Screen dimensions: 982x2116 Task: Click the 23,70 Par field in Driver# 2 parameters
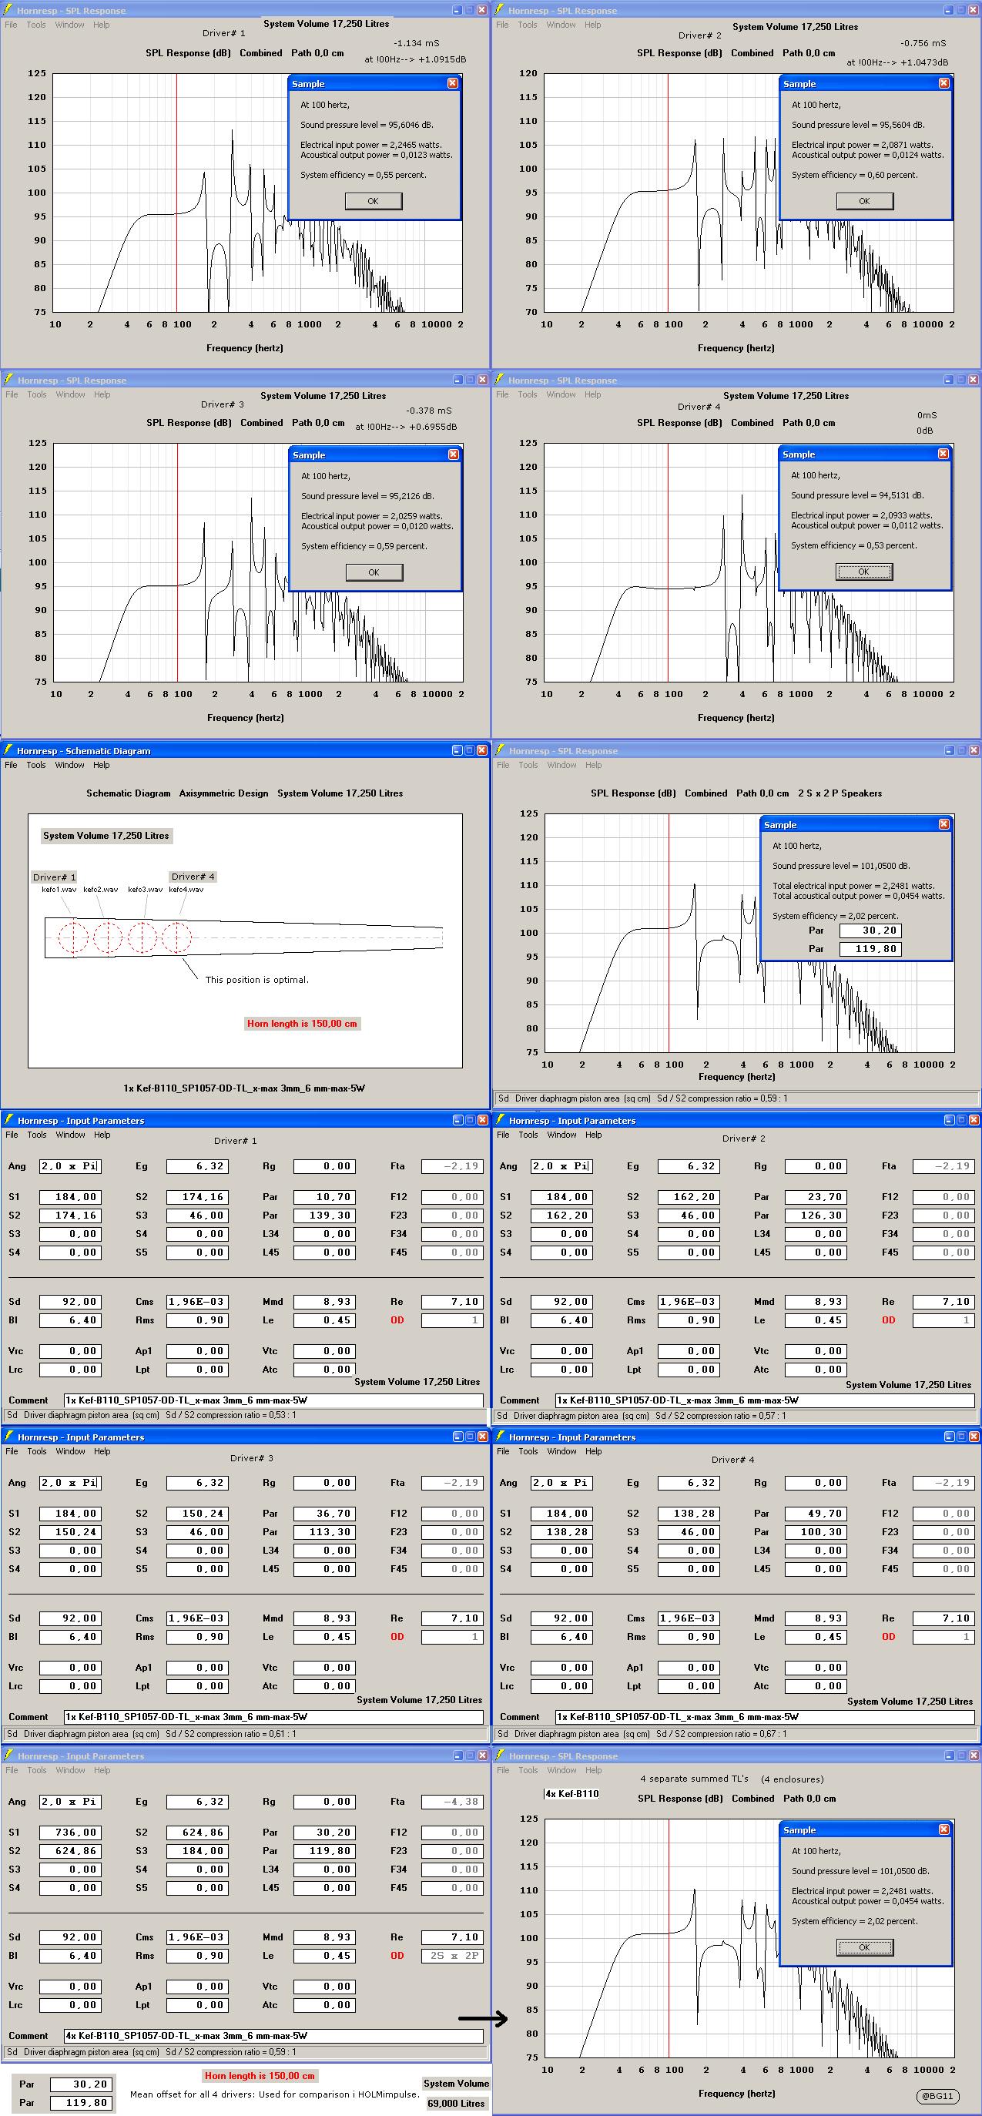[816, 1197]
